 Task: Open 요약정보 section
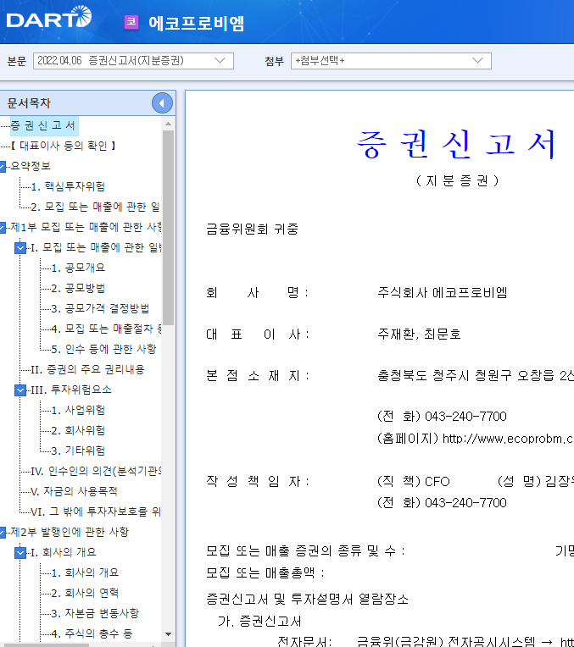[x=31, y=166]
